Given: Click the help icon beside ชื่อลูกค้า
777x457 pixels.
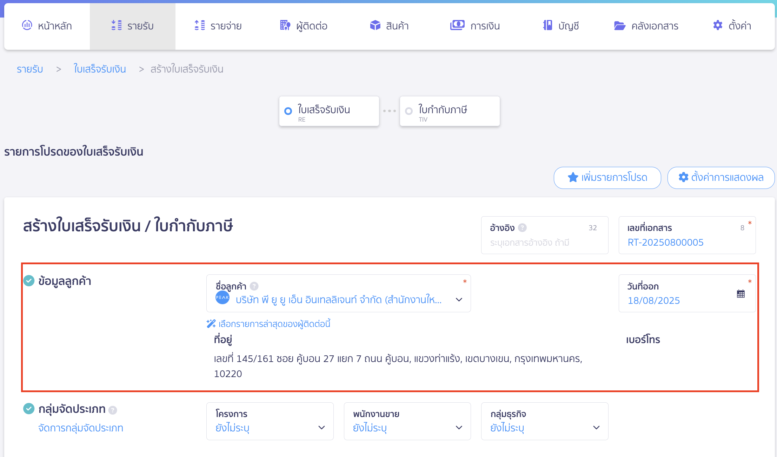Looking at the screenshot, I should click(x=254, y=286).
